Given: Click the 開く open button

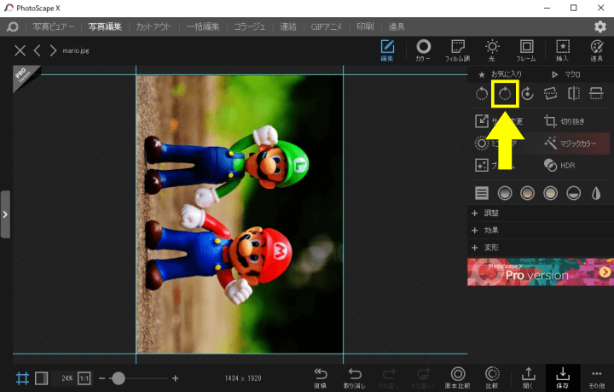Looking at the screenshot, I should coord(528,377).
